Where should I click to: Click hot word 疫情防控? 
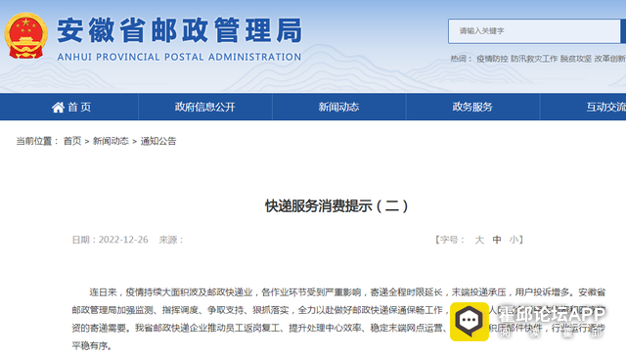492,59
